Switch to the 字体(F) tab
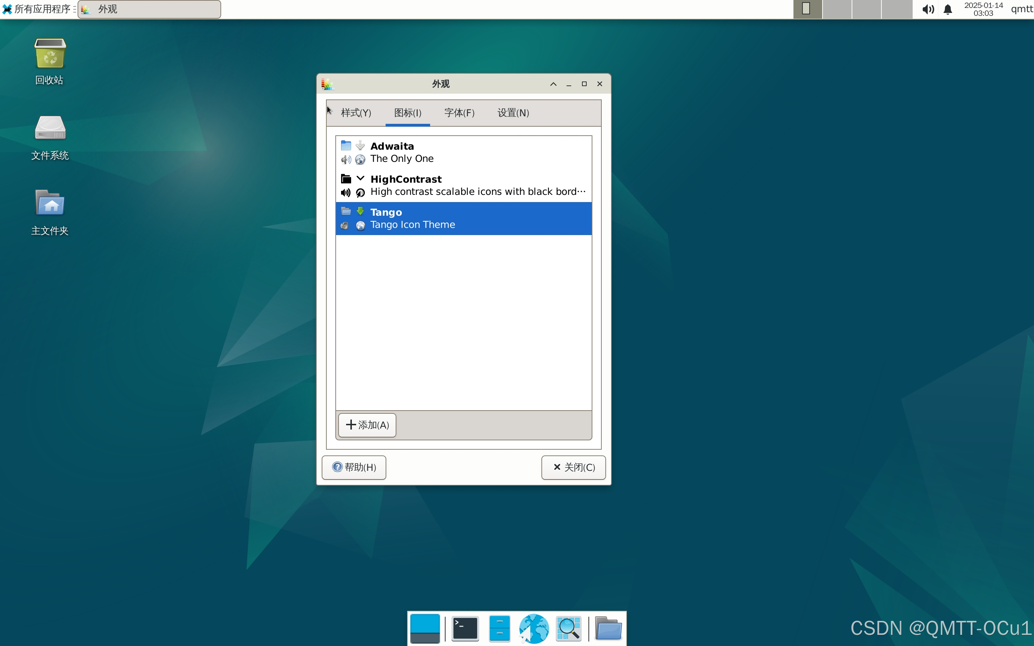Viewport: 1034px width, 646px height. (x=459, y=113)
